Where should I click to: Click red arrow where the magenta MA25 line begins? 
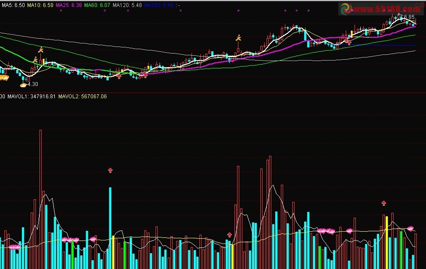click(x=146, y=75)
